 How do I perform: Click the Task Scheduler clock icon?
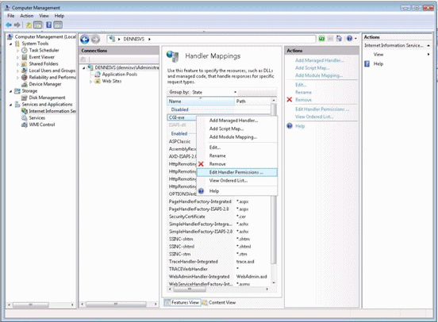pyautogui.click(x=25, y=50)
